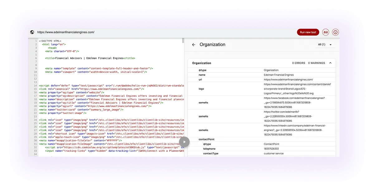This screenshot has width=374, height=191.
Task: Click the 0 ERRORS label
Action: point(299,63)
